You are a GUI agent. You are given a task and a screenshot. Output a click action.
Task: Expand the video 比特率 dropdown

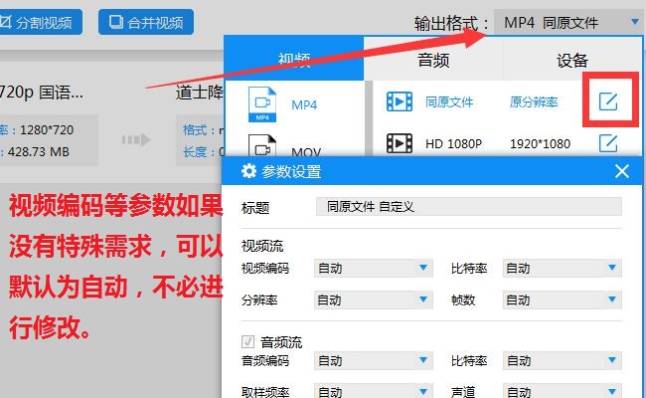pos(562,268)
